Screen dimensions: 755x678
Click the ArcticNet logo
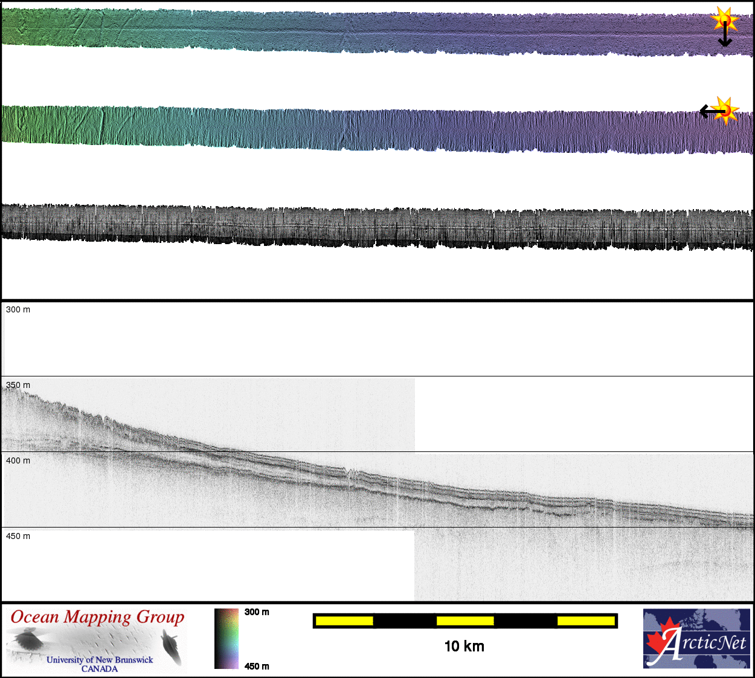tap(696, 639)
